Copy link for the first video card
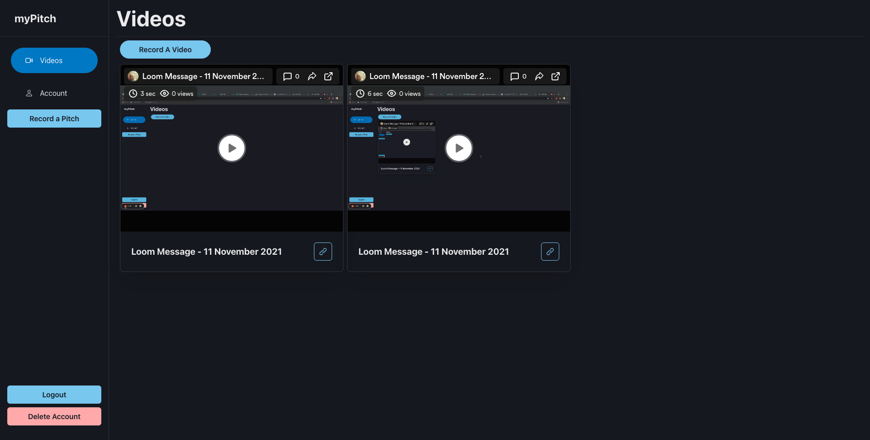The image size is (870, 440). 323,252
